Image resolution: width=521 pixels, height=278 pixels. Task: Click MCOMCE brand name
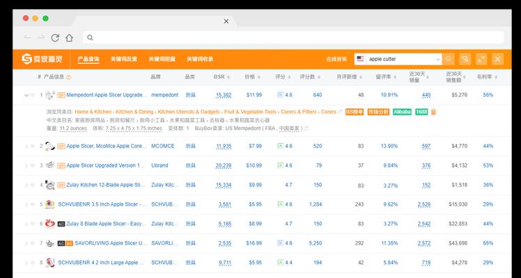(163, 146)
